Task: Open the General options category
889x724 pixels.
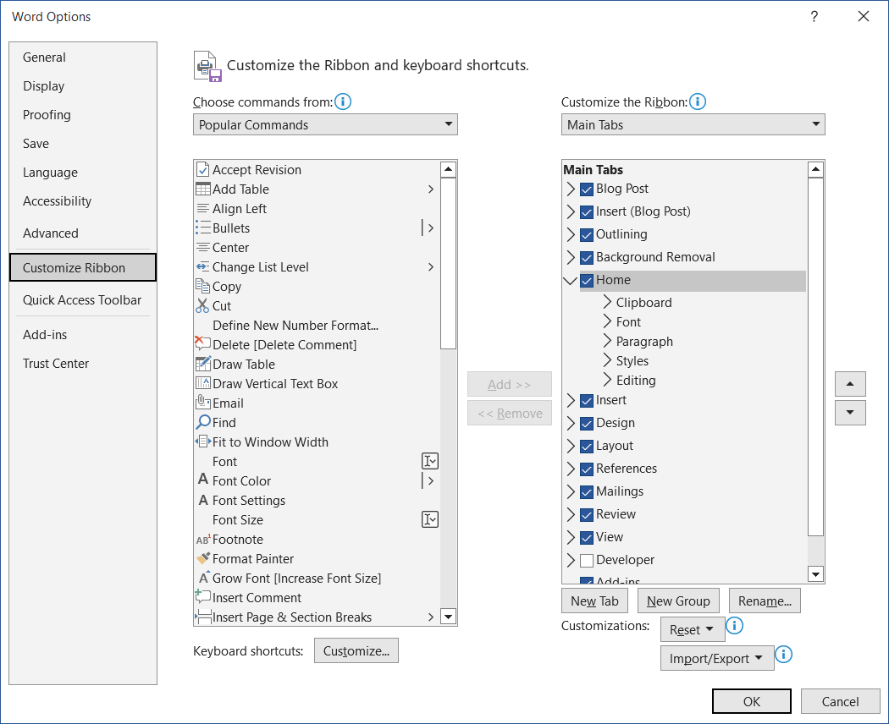Action: 83,58
